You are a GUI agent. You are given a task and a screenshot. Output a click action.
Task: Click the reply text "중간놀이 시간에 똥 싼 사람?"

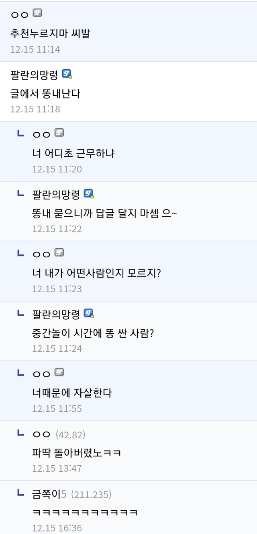point(93,333)
